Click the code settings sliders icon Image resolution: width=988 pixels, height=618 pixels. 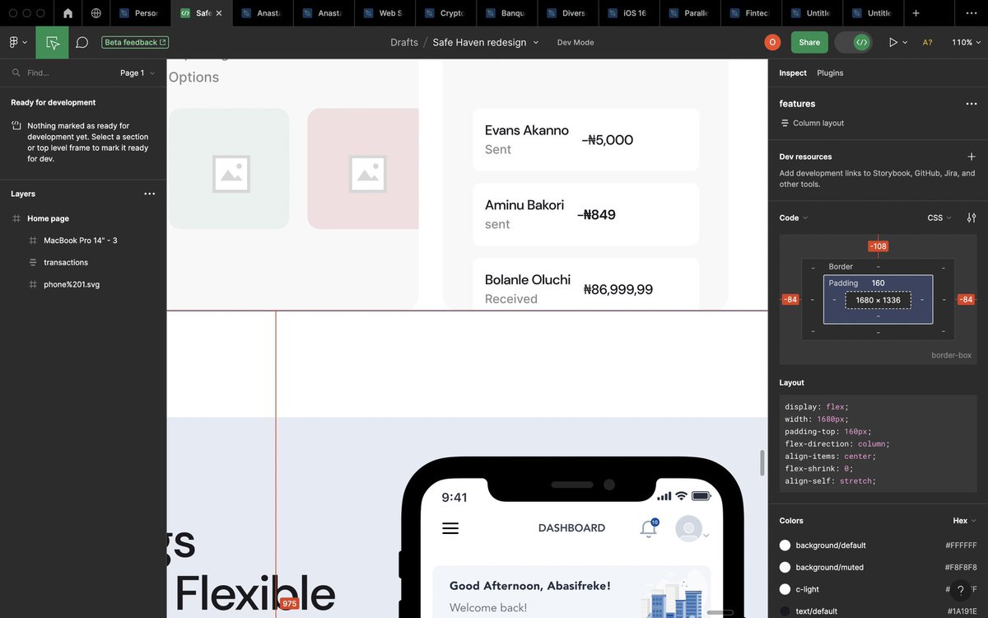(x=972, y=218)
